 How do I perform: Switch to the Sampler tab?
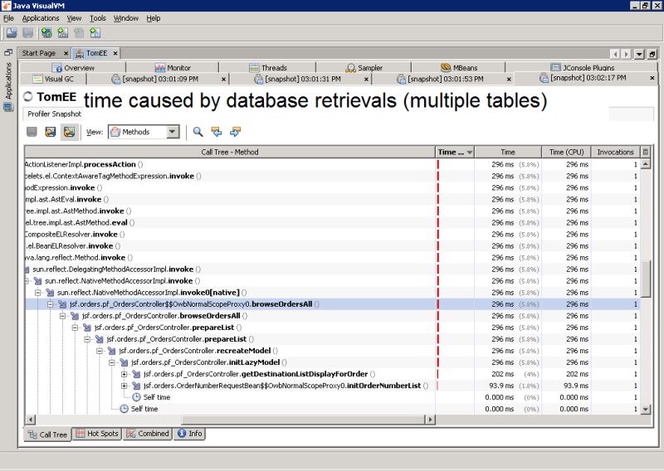coord(364,68)
